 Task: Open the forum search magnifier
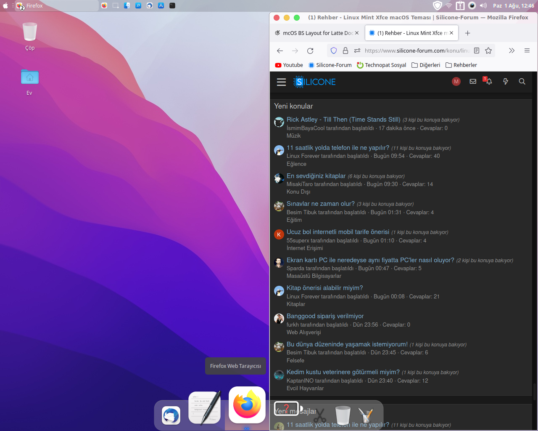(x=522, y=82)
